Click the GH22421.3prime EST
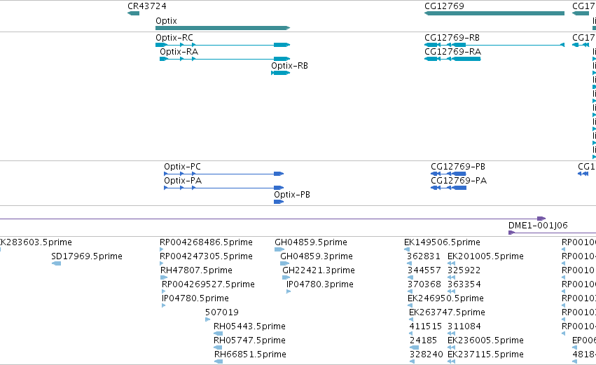Viewport: 596px width, 365px height. click(x=286, y=277)
